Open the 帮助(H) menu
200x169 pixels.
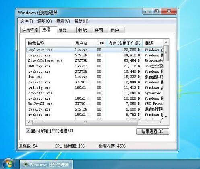(81, 21)
